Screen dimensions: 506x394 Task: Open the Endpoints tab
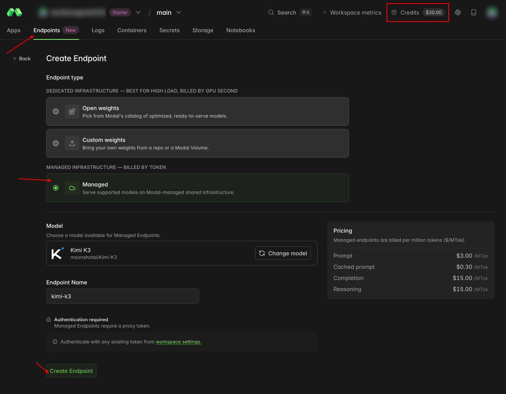pyautogui.click(x=47, y=30)
